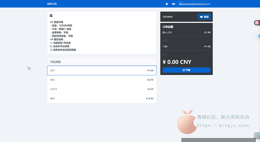The image size is (260, 142).
Task: Toggle the theme via the sun icon
Action: tap(167, 4)
